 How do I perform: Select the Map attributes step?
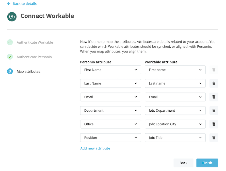click(28, 72)
